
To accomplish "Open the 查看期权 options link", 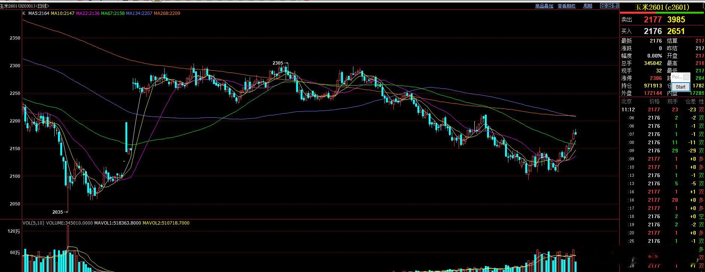I will tap(566, 6).
